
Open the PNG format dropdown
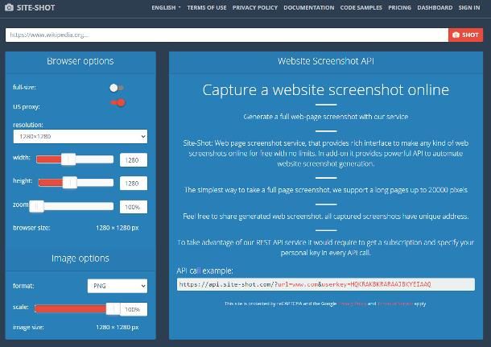(118, 286)
